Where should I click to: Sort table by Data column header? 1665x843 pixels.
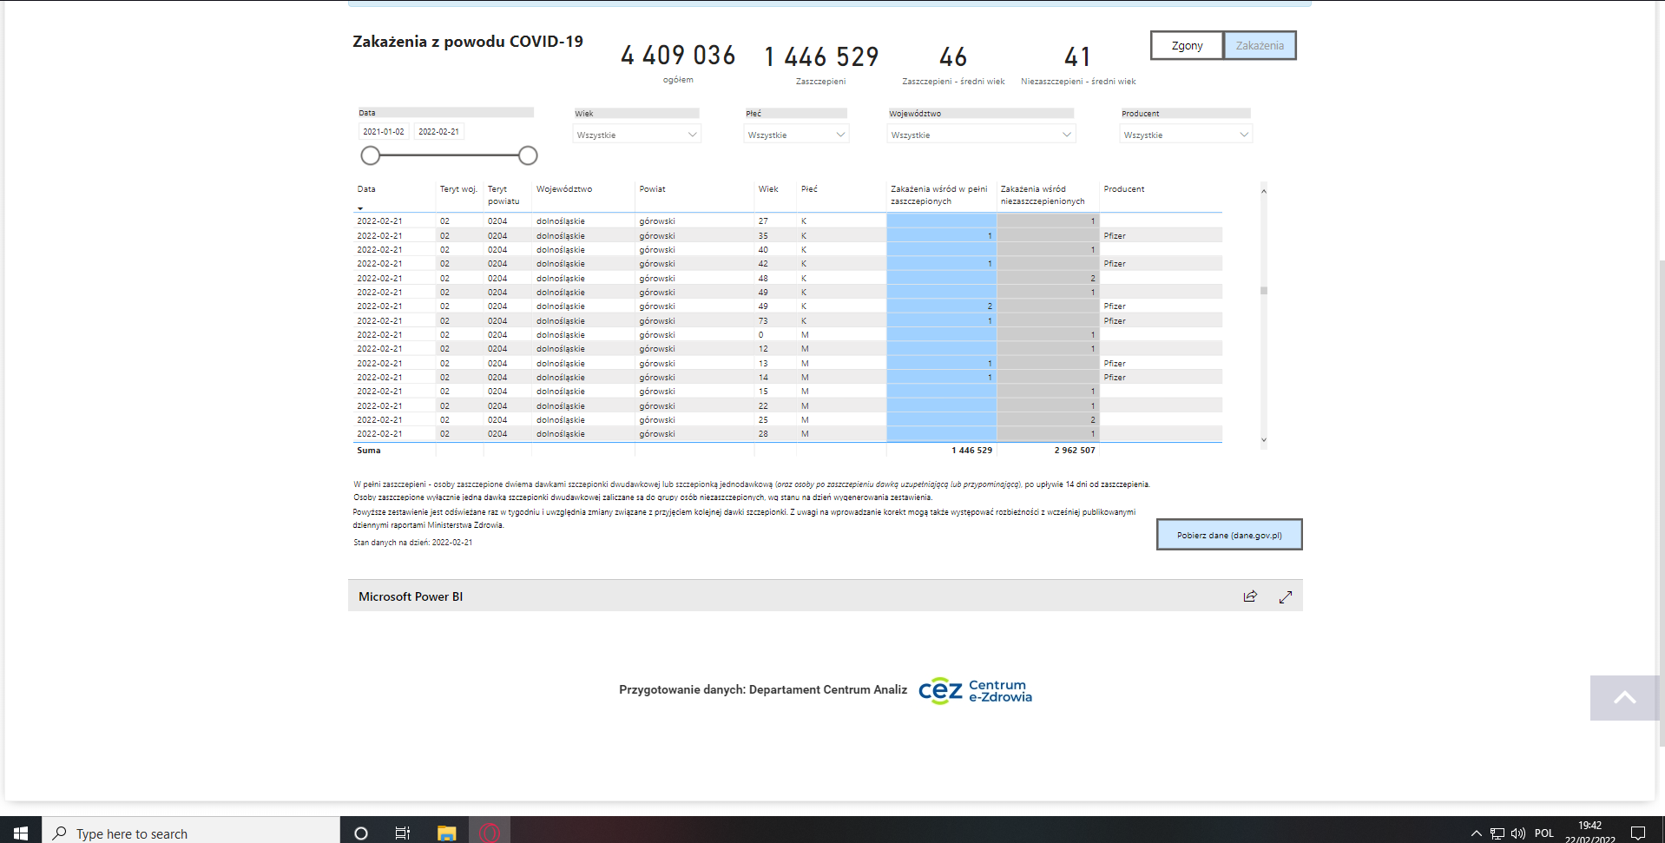point(366,189)
